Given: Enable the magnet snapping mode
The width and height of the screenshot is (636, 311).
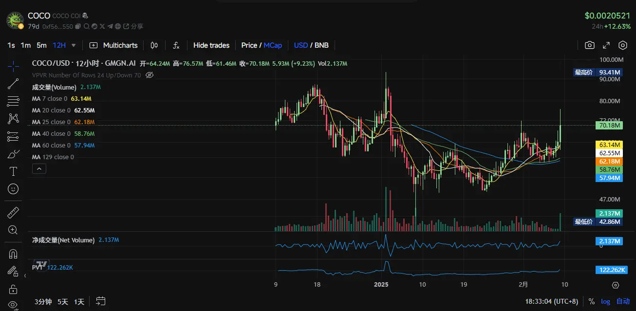Looking at the screenshot, I should click(x=13, y=254).
